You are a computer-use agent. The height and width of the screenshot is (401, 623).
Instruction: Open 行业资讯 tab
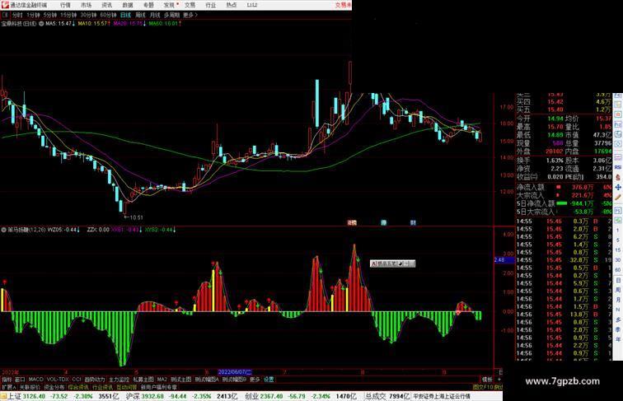pyautogui.click(x=102, y=387)
